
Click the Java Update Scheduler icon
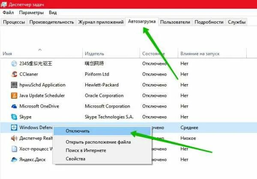click(x=14, y=95)
